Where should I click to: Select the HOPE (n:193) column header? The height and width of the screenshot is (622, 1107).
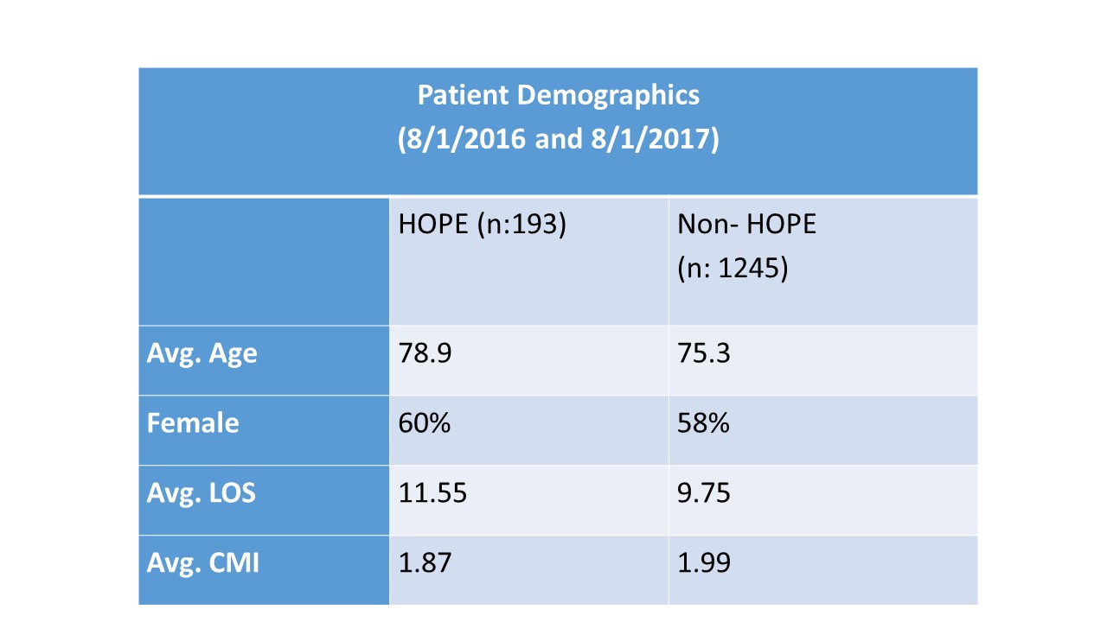481,225
